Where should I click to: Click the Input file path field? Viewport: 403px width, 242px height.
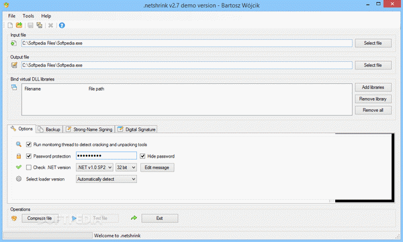click(187, 43)
